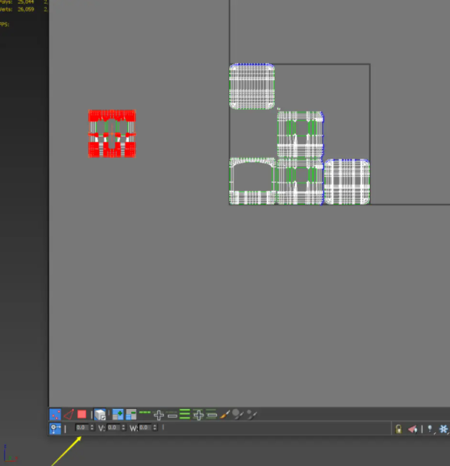This screenshot has width=450, height=466.
Task: Click the FPS statistic label
Action: pos(4,25)
